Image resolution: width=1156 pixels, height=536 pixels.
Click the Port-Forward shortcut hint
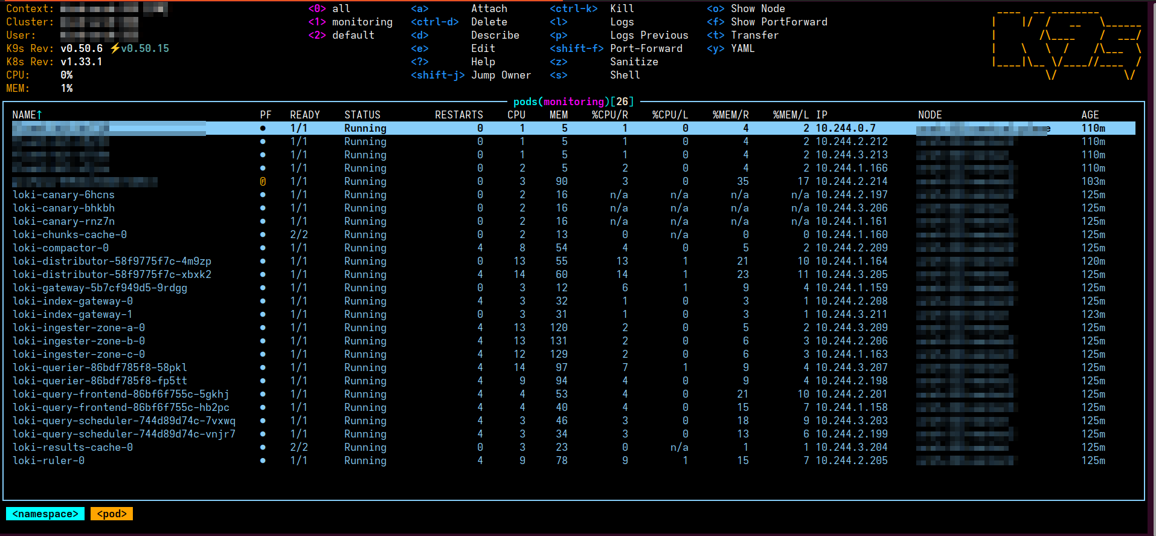646,48
